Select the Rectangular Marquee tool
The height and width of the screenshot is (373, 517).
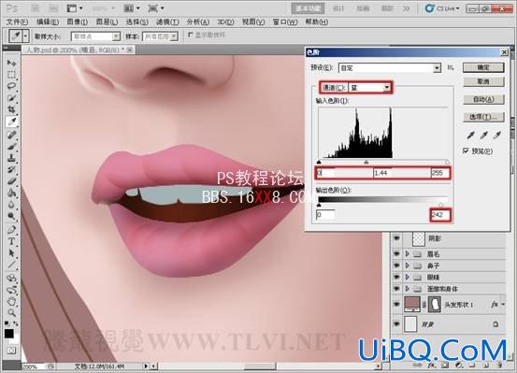pyautogui.click(x=11, y=75)
